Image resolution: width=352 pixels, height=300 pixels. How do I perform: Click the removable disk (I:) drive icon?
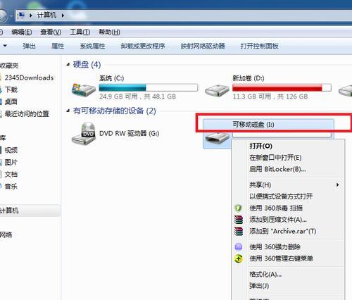(217, 139)
